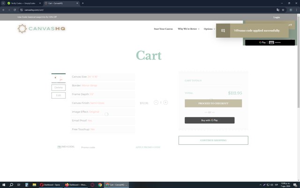
Task: Open the Chrome three-dot menu
Action: coord(296,10)
